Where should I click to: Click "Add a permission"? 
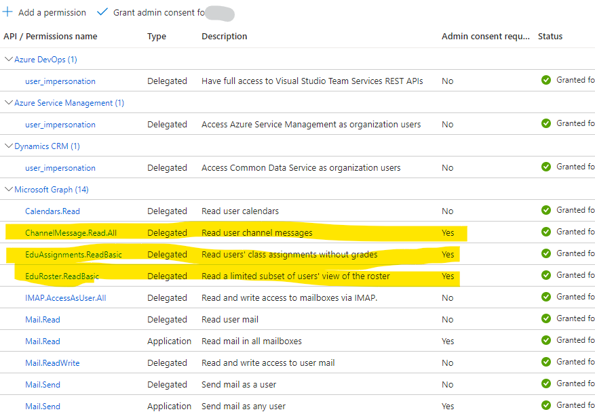click(x=51, y=12)
